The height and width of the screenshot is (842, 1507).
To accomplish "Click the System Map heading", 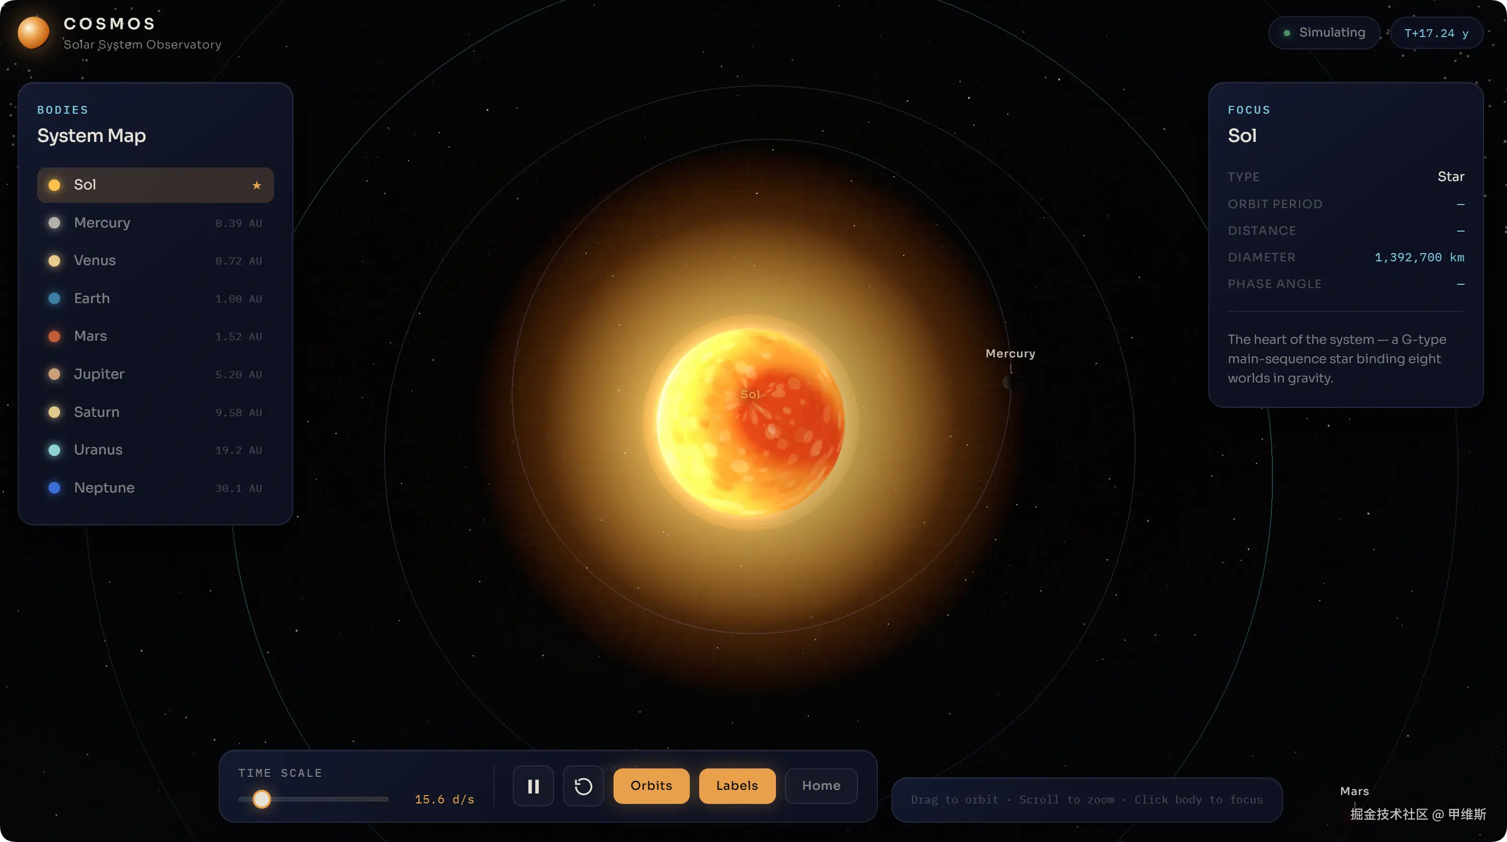I will pos(91,136).
